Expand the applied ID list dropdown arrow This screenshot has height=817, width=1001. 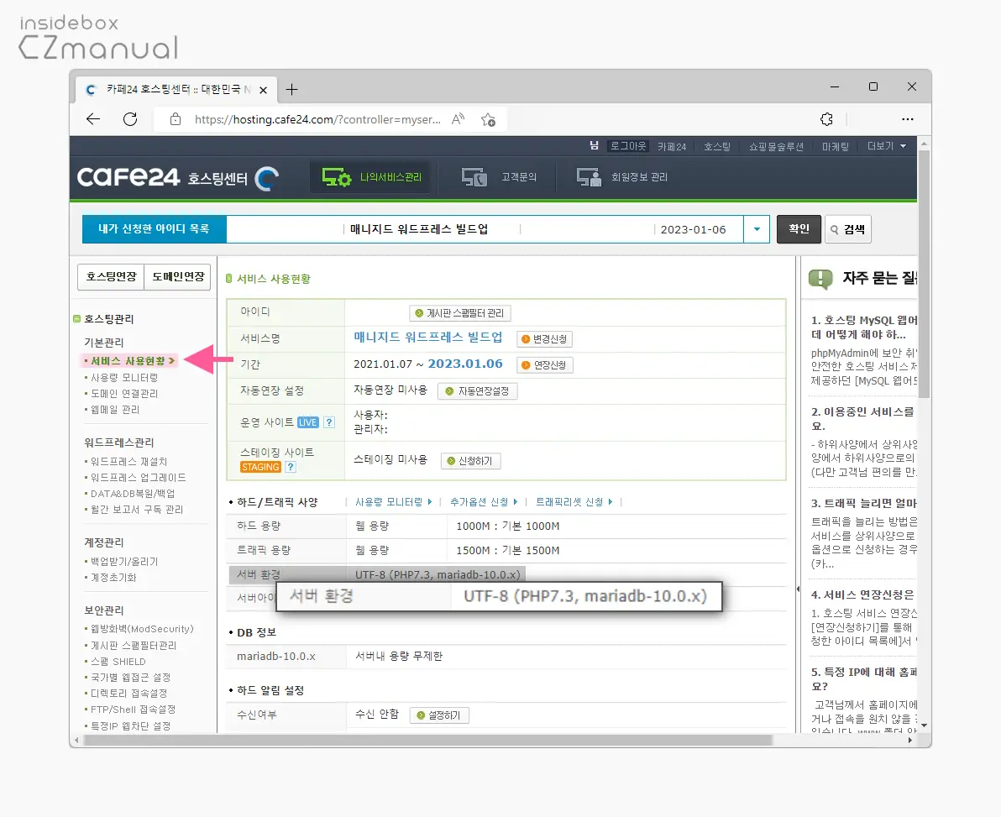pos(757,229)
